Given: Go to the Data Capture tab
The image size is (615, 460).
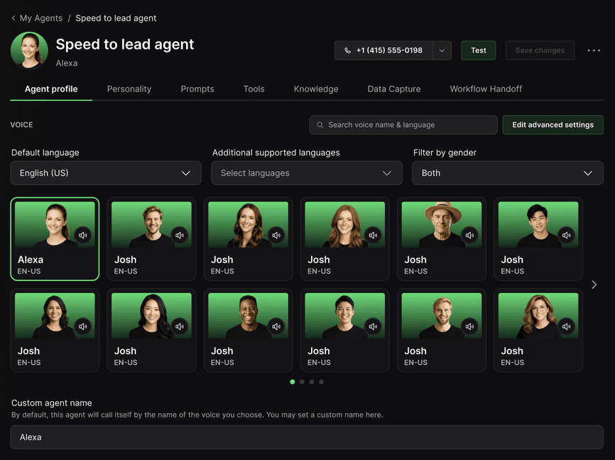Looking at the screenshot, I should coord(394,89).
